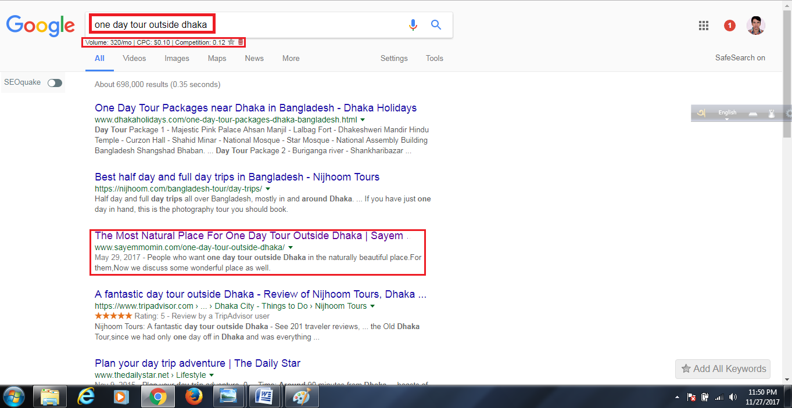Click the Add All Keywords button
The image size is (792, 408).
[723, 369]
